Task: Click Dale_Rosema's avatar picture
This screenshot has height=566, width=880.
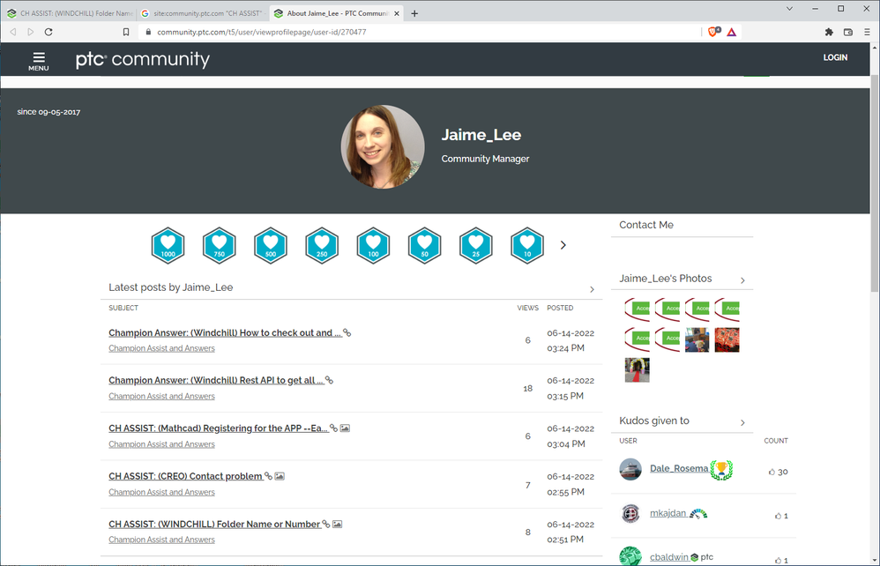Action: 630,469
